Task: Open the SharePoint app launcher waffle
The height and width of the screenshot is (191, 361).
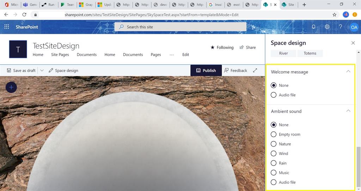Action: point(7,27)
